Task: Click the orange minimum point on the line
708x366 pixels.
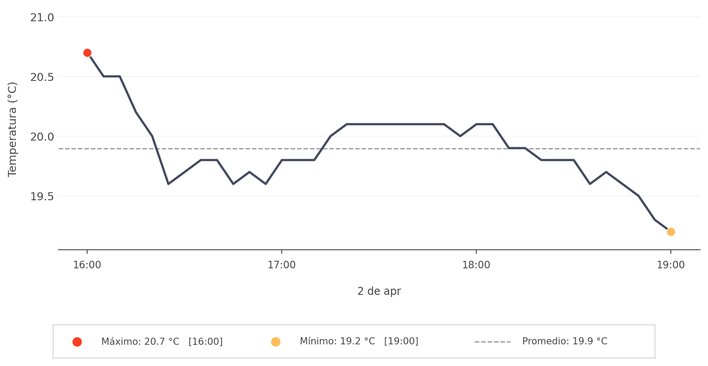Action: click(x=671, y=232)
